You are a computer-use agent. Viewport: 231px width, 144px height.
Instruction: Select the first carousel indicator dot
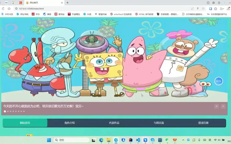5,111
